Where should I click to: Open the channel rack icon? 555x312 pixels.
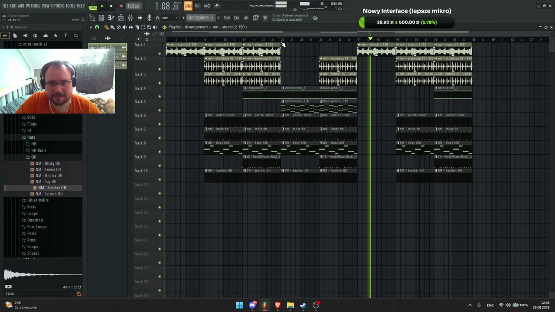point(101,18)
